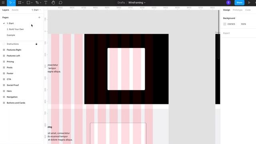
Task: Select the Social Proof layer
Action: click(x=13, y=85)
